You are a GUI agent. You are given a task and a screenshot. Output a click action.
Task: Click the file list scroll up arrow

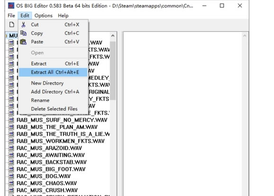tap(113, 36)
